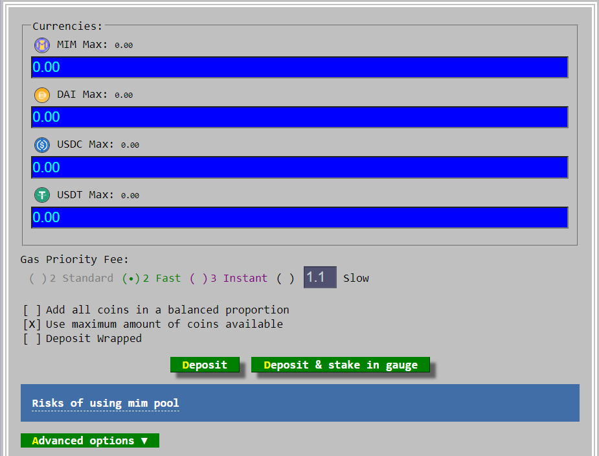Focus the MIM amount input field

(x=299, y=67)
